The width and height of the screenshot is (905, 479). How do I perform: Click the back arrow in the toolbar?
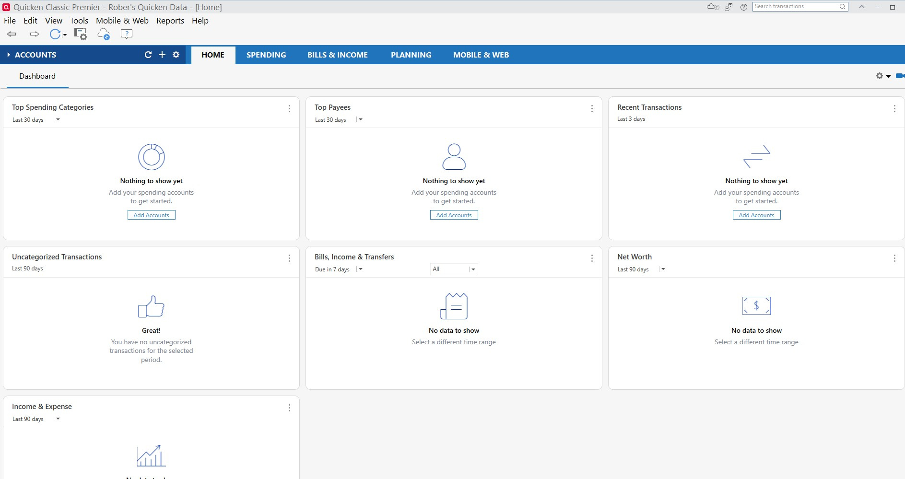pyautogui.click(x=12, y=34)
